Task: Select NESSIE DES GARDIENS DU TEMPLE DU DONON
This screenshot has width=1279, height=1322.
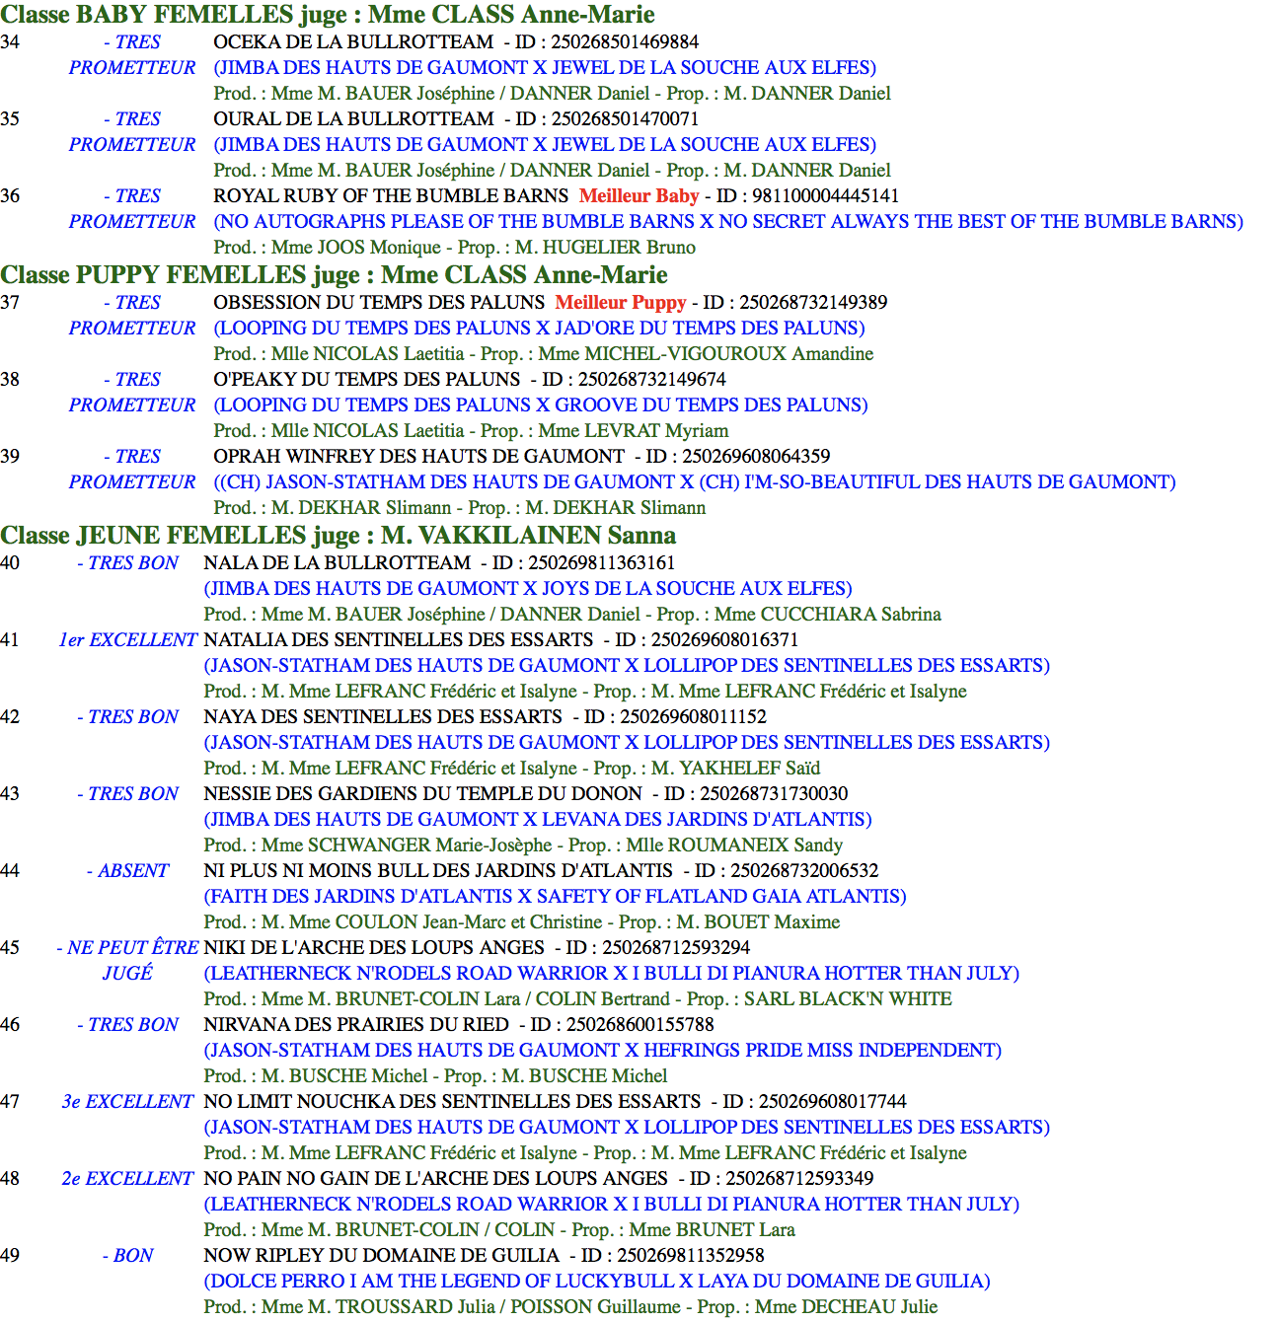Action: 422,793
